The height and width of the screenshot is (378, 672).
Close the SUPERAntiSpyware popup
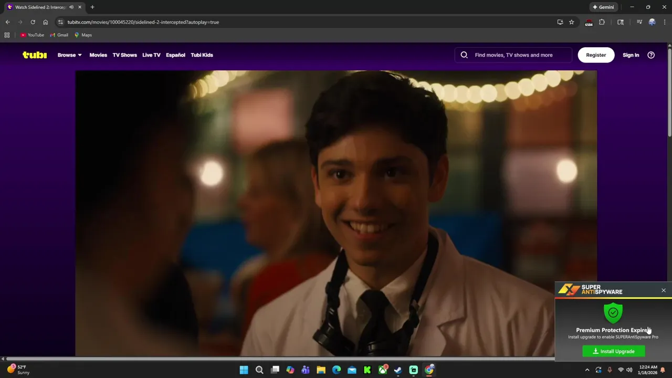coord(664,290)
